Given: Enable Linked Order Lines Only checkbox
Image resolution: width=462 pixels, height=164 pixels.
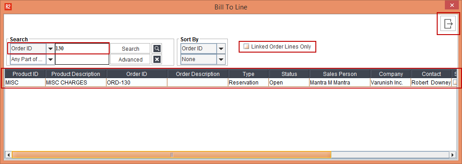Looking at the screenshot, I should click(x=246, y=46).
